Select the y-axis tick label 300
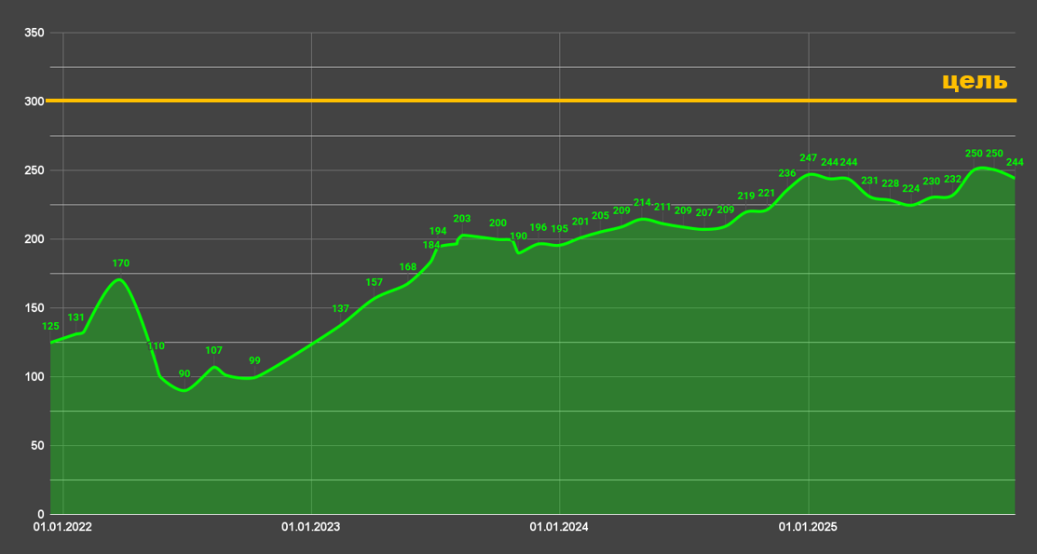Viewport: 1037px width, 554px height. pyautogui.click(x=34, y=101)
